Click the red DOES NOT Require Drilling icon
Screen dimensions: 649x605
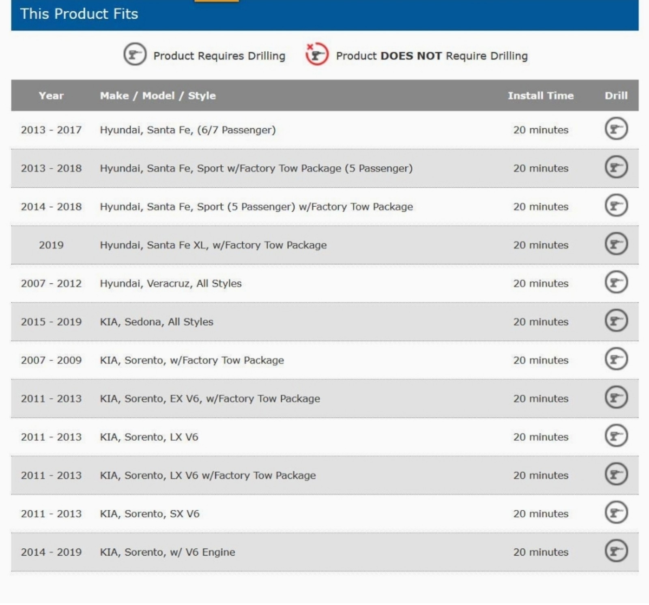click(317, 54)
